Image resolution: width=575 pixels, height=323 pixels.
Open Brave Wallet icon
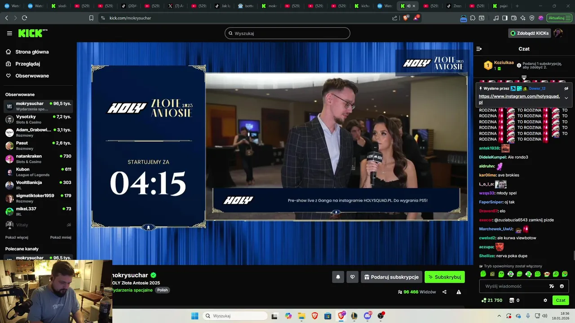click(514, 18)
